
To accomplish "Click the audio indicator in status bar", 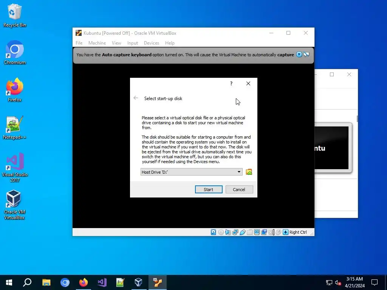I will coord(228,232).
